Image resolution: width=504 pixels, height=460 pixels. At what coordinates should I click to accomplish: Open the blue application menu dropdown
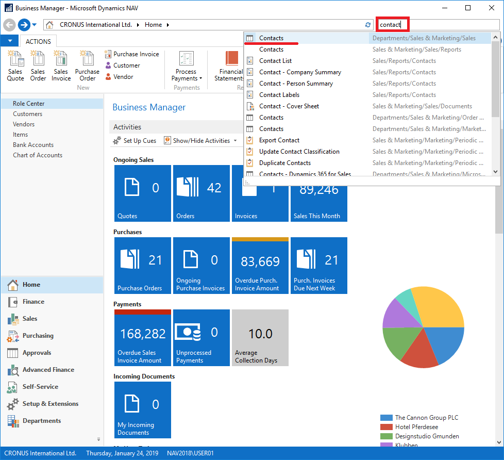coord(10,41)
